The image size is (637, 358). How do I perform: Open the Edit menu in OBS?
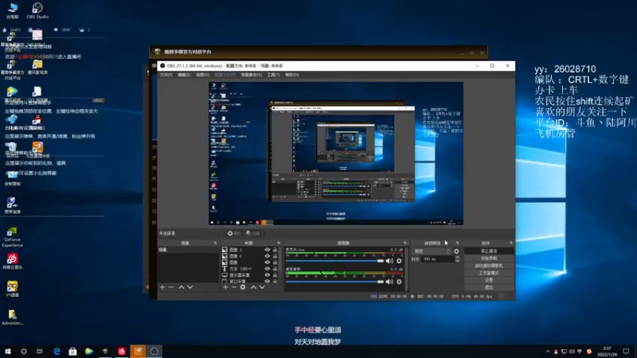pyautogui.click(x=184, y=75)
